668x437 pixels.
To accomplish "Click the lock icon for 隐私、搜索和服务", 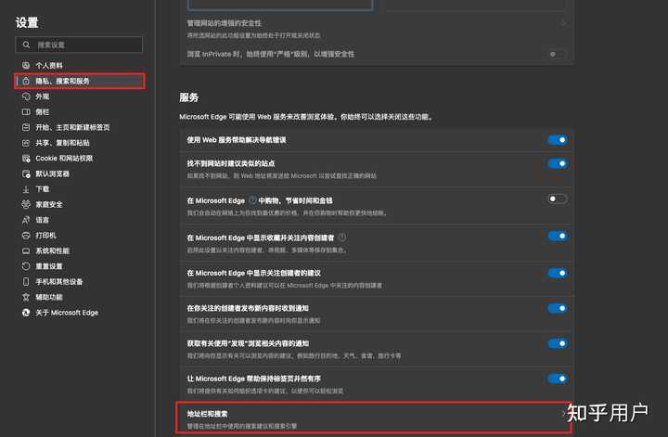I will coord(26,81).
